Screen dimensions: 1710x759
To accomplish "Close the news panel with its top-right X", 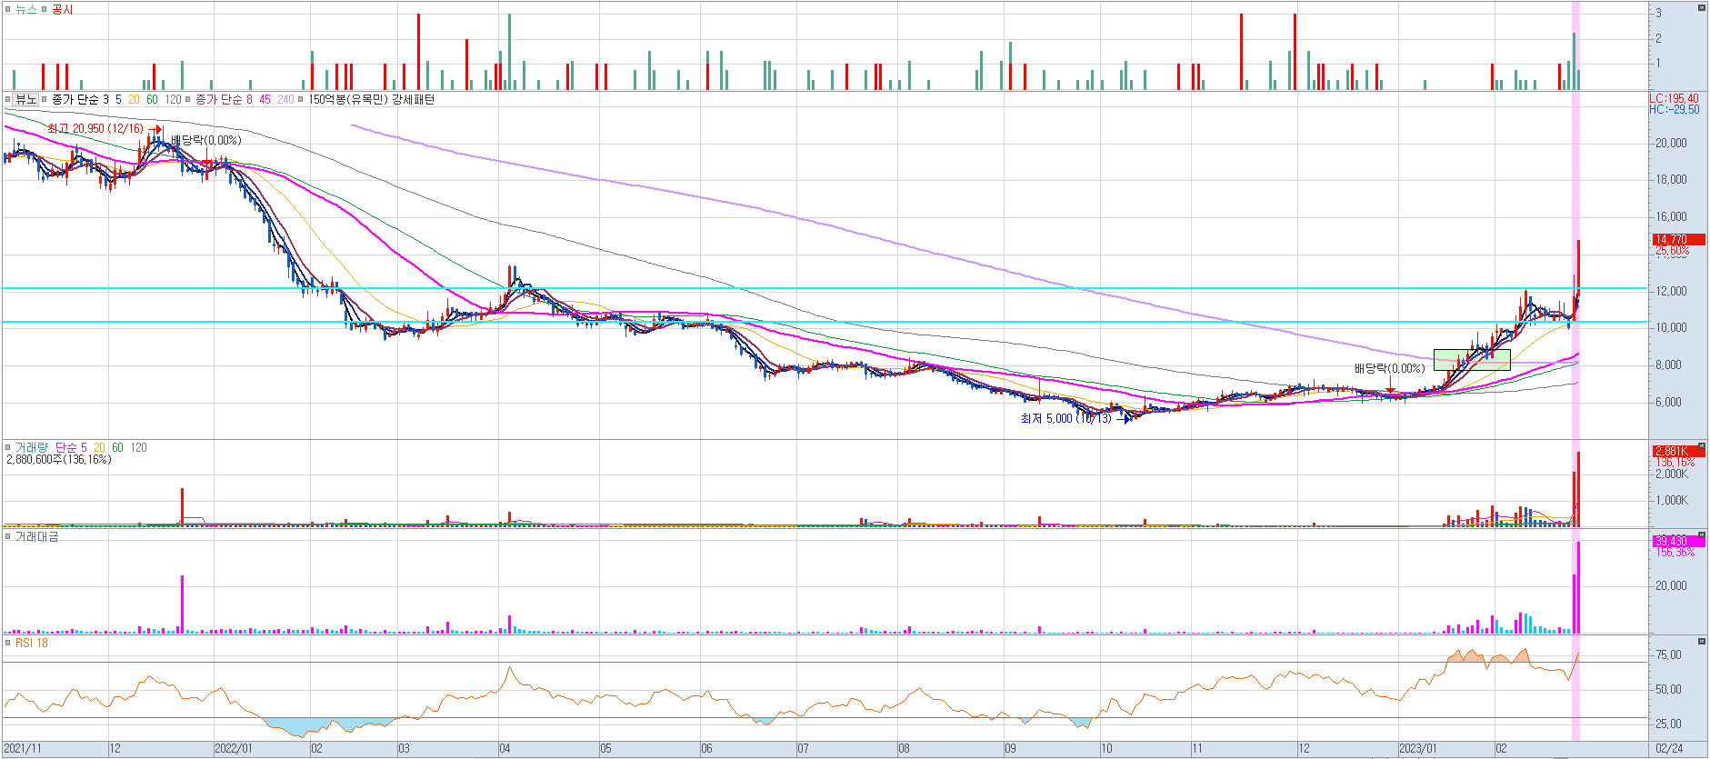I will coord(1702,7).
